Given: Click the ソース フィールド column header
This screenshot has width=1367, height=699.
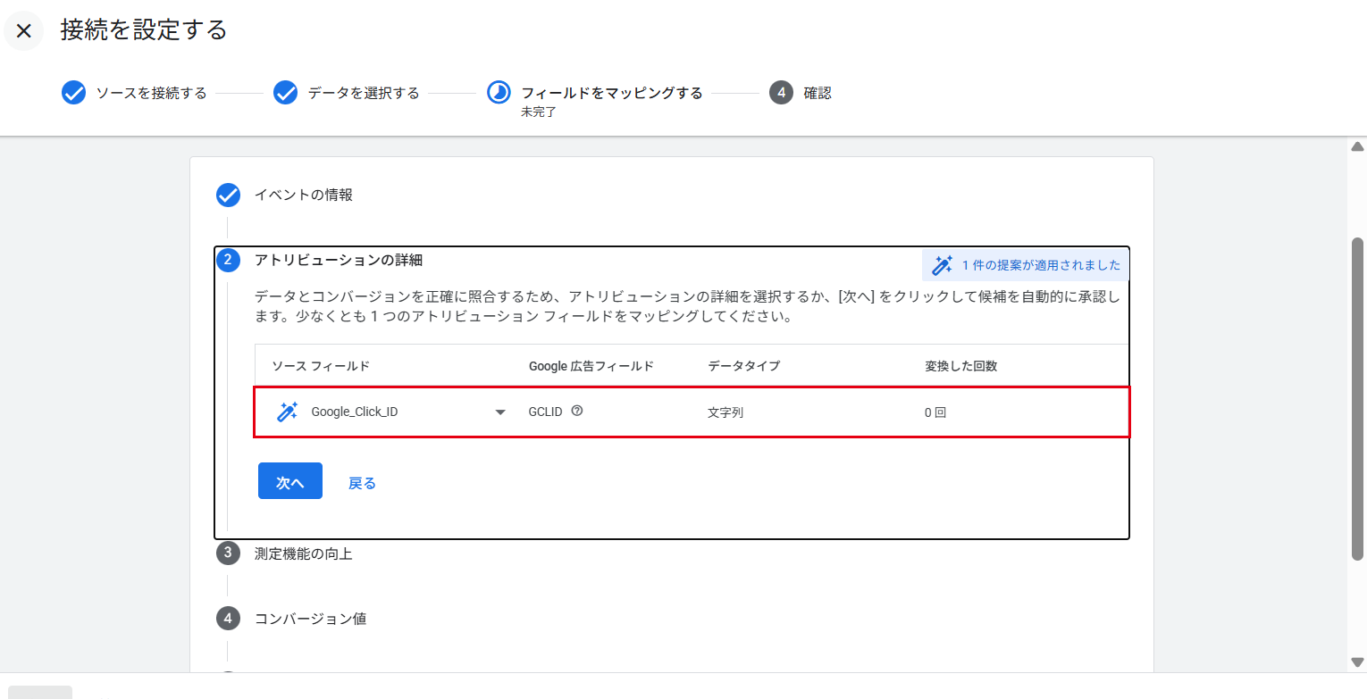Looking at the screenshot, I should [321, 366].
